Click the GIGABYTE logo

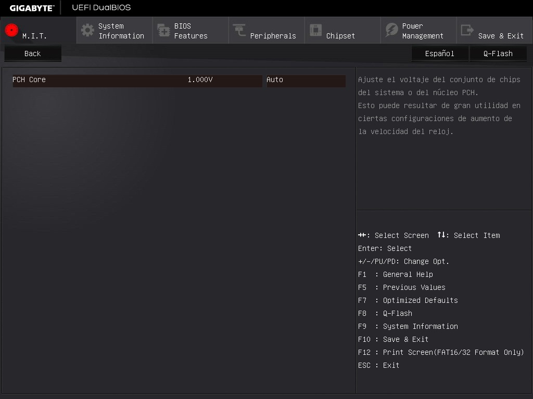point(31,8)
